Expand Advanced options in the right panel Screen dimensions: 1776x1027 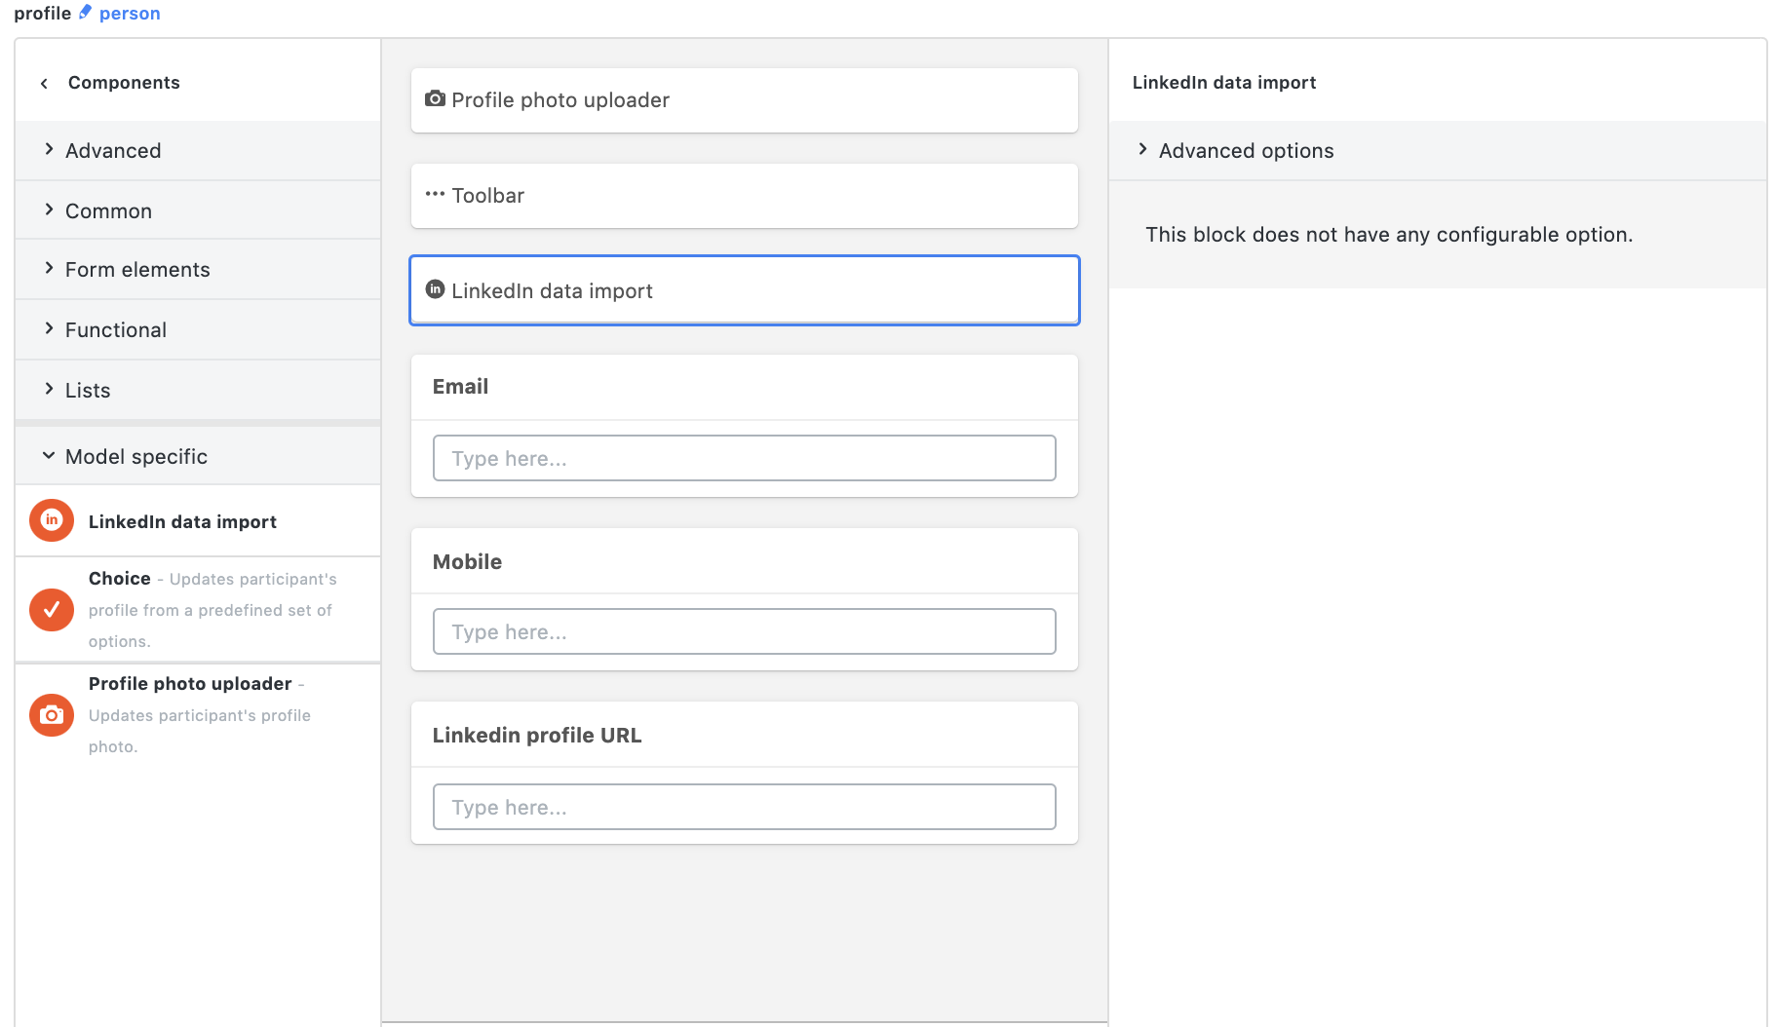(1246, 150)
